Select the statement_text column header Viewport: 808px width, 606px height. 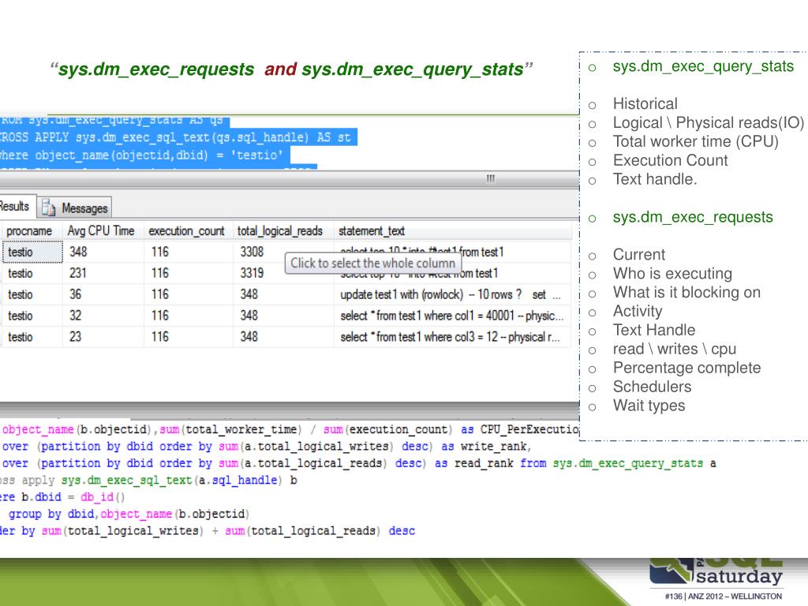click(371, 231)
